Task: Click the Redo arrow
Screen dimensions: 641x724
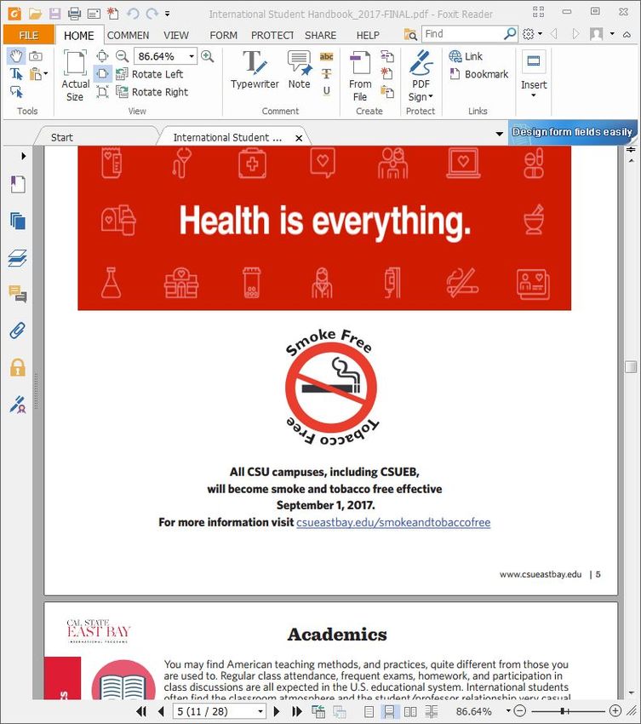Action: [x=152, y=14]
